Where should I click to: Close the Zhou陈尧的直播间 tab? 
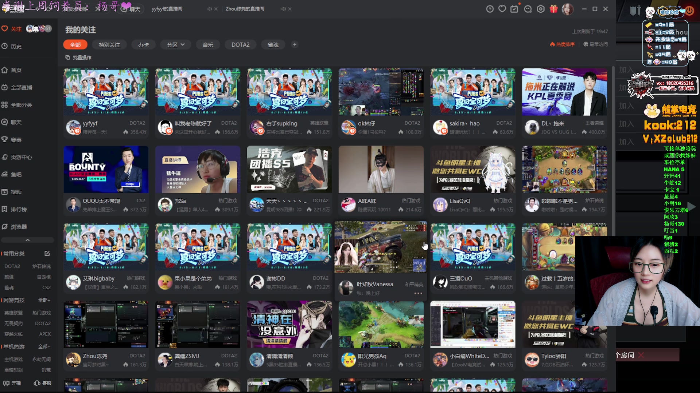tap(290, 9)
